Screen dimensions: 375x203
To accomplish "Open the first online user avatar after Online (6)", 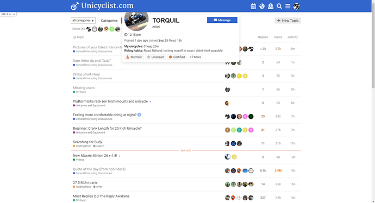I will tap(89, 29).
